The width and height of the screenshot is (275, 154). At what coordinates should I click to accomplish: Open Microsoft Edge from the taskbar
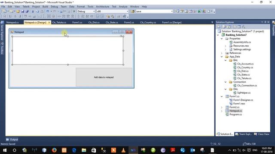coord(74,150)
